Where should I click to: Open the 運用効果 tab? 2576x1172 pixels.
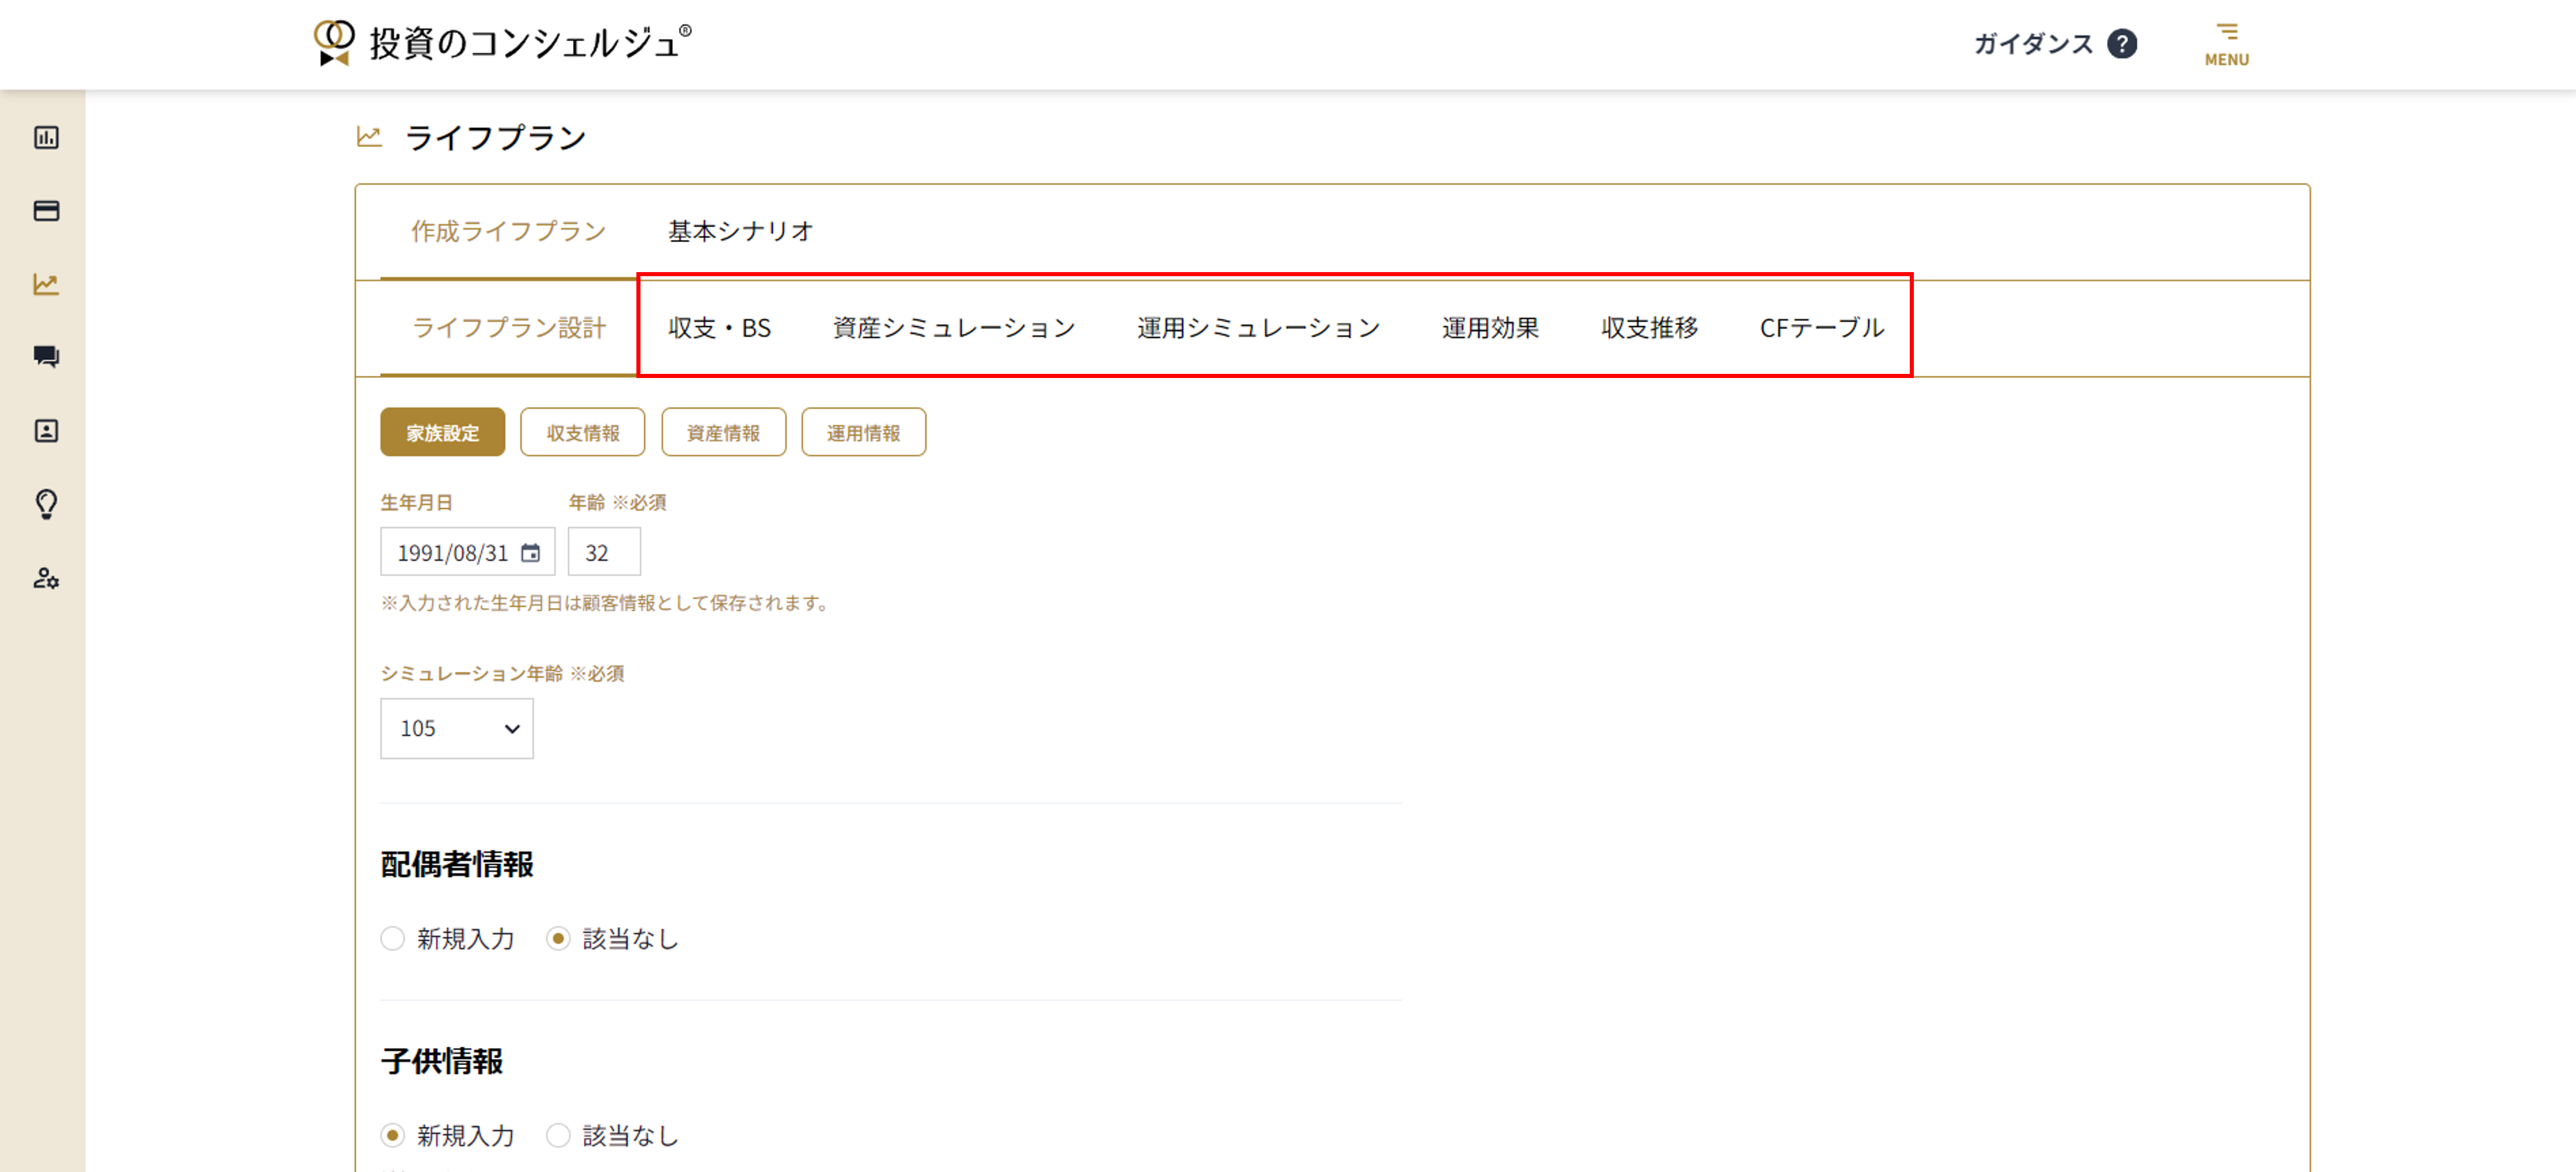point(1490,328)
